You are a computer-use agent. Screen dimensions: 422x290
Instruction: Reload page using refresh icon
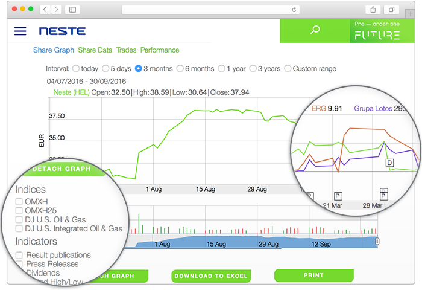[294, 10]
